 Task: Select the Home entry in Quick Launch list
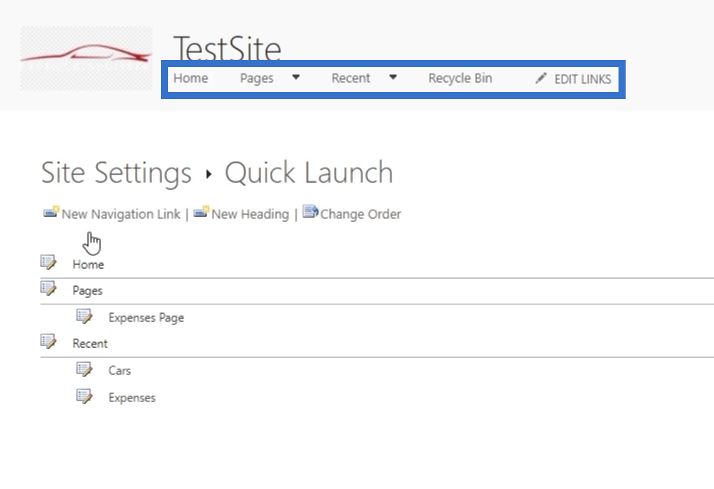tap(88, 264)
